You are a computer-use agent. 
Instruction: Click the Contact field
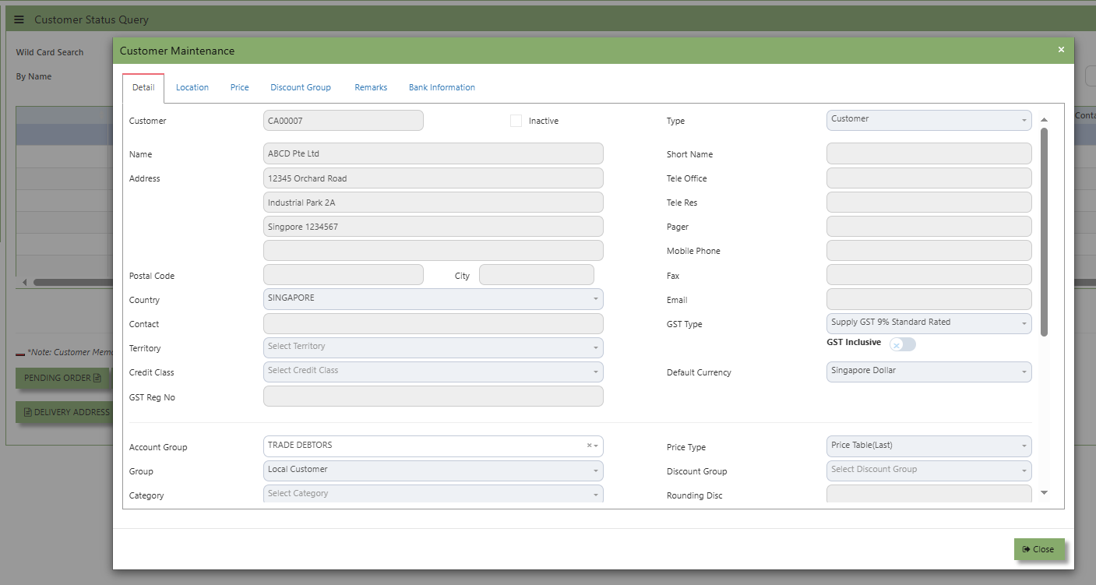point(433,323)
